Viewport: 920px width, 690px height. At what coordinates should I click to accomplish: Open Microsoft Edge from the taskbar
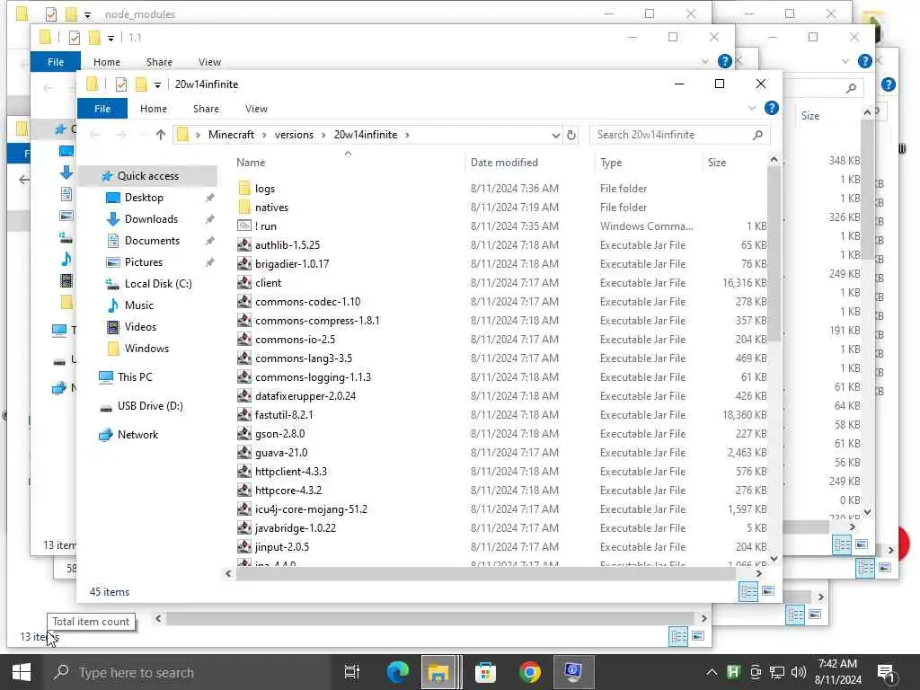[x=397, y=672]
